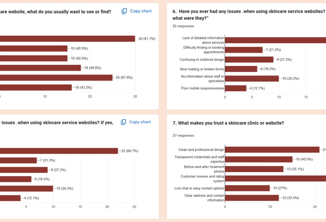Click the copy icon beside the "If yes," question
Screen dimensions: 326x222
[124, 122]
